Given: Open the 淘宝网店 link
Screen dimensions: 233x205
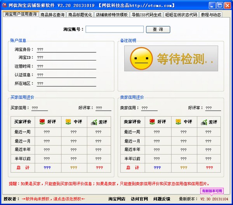Looking at the screenshot, I should 117,199.
